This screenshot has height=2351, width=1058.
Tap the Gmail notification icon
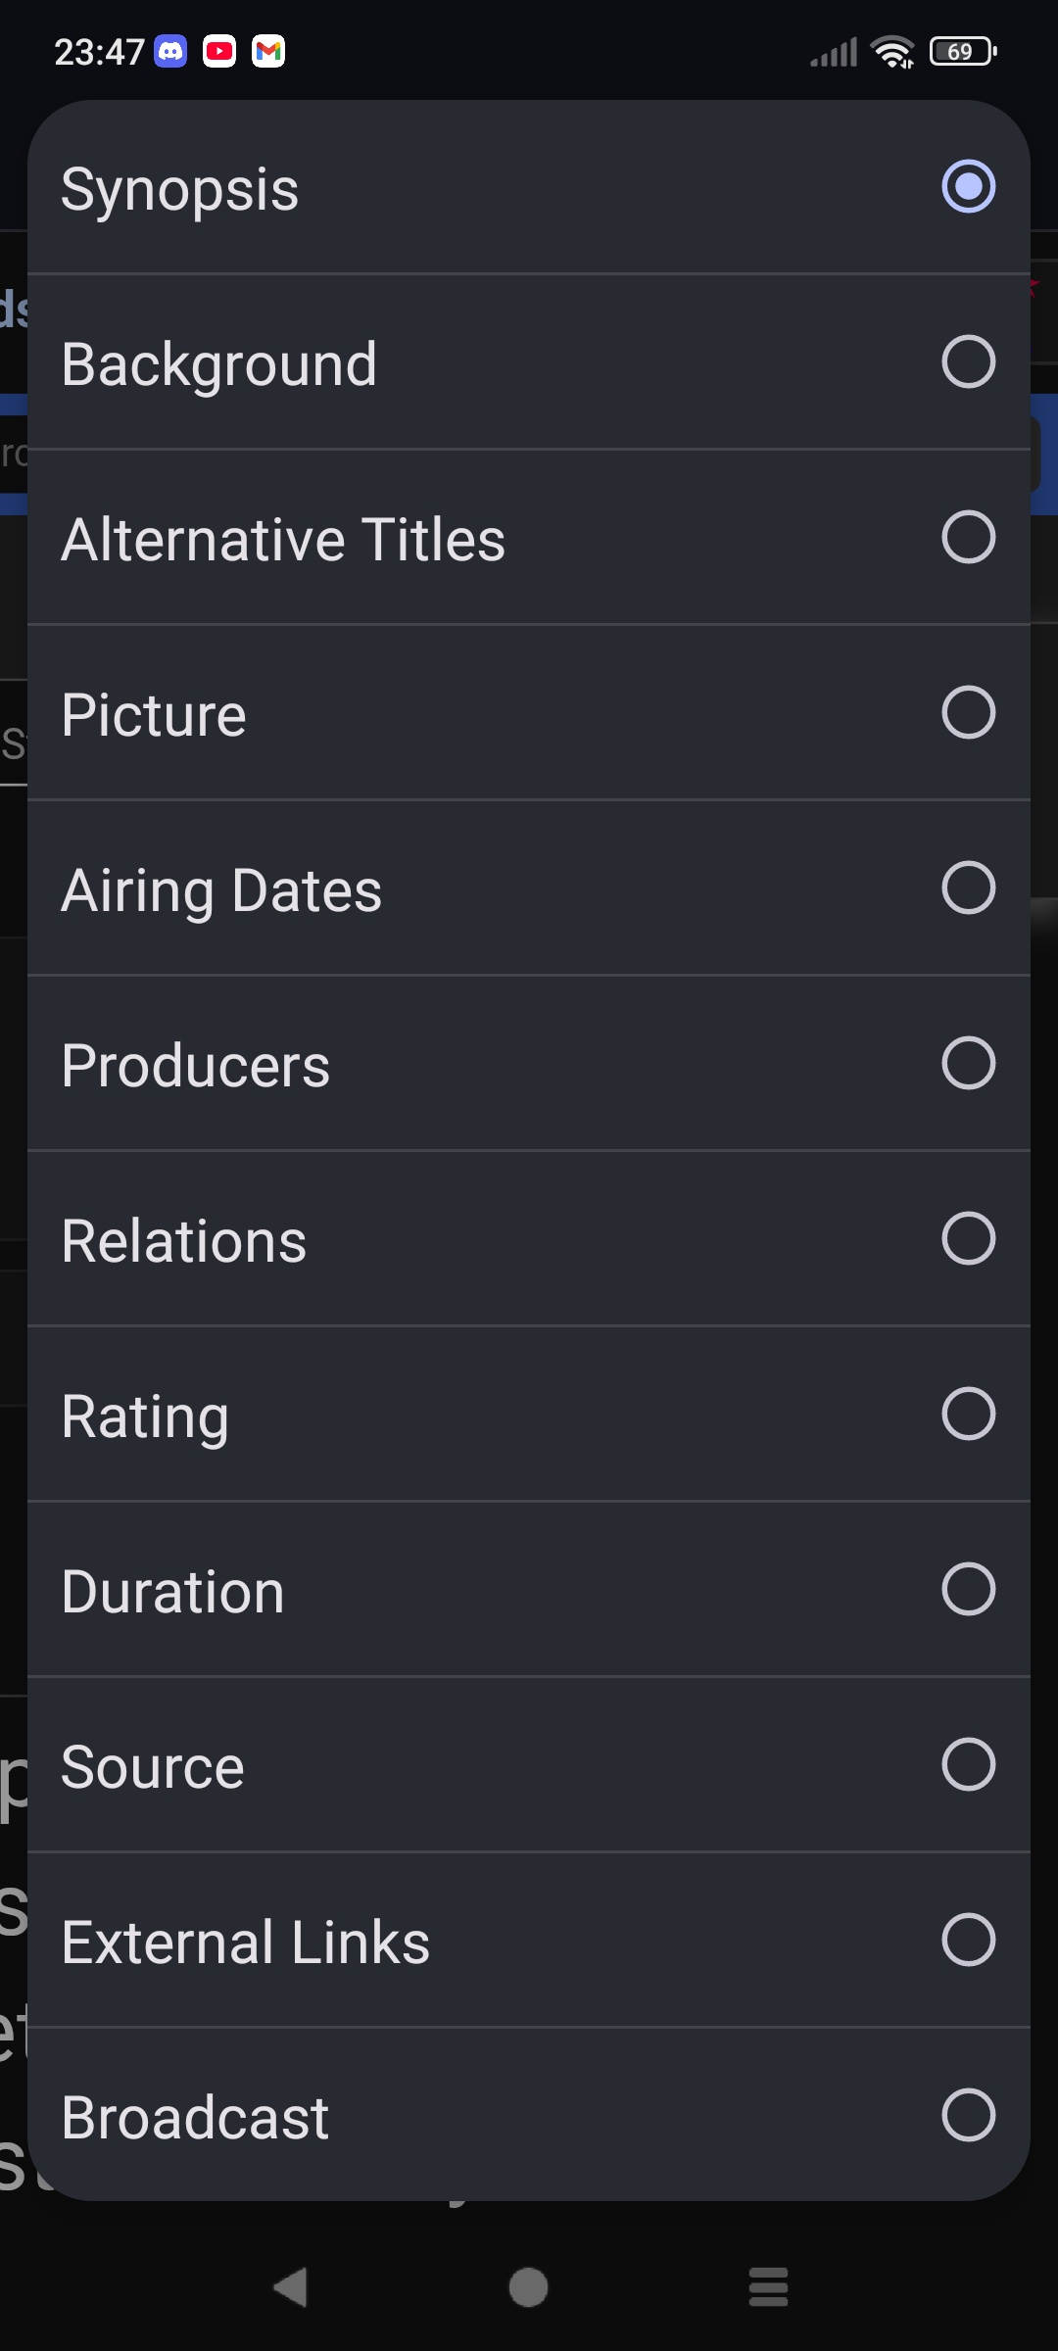click(268, 51)
